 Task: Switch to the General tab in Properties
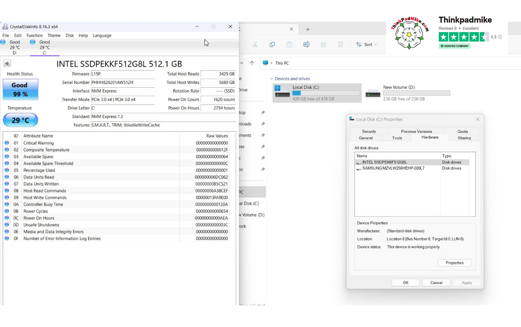366,138
